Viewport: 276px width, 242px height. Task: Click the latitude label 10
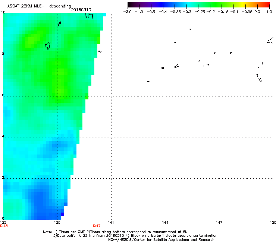[x=3, y=12]
